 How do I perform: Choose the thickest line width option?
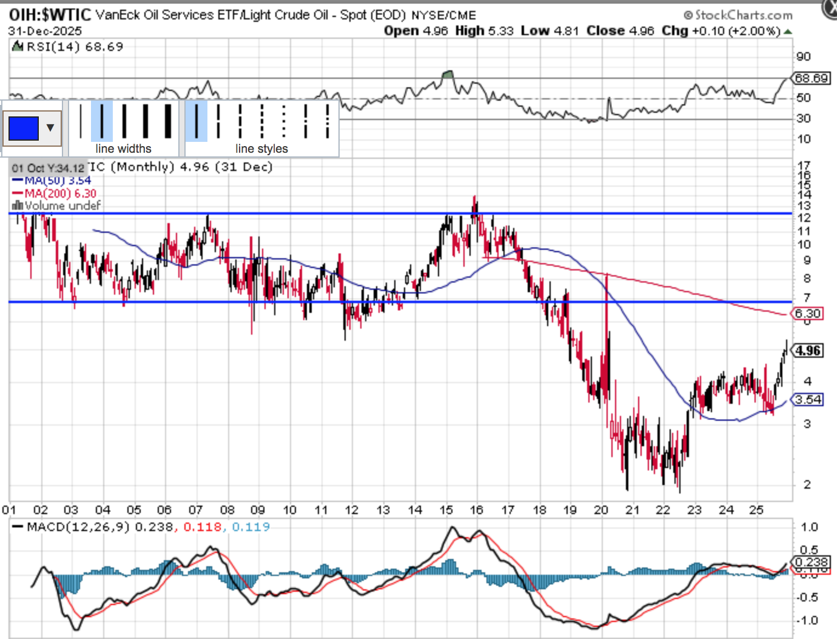(x=167, y=121)
